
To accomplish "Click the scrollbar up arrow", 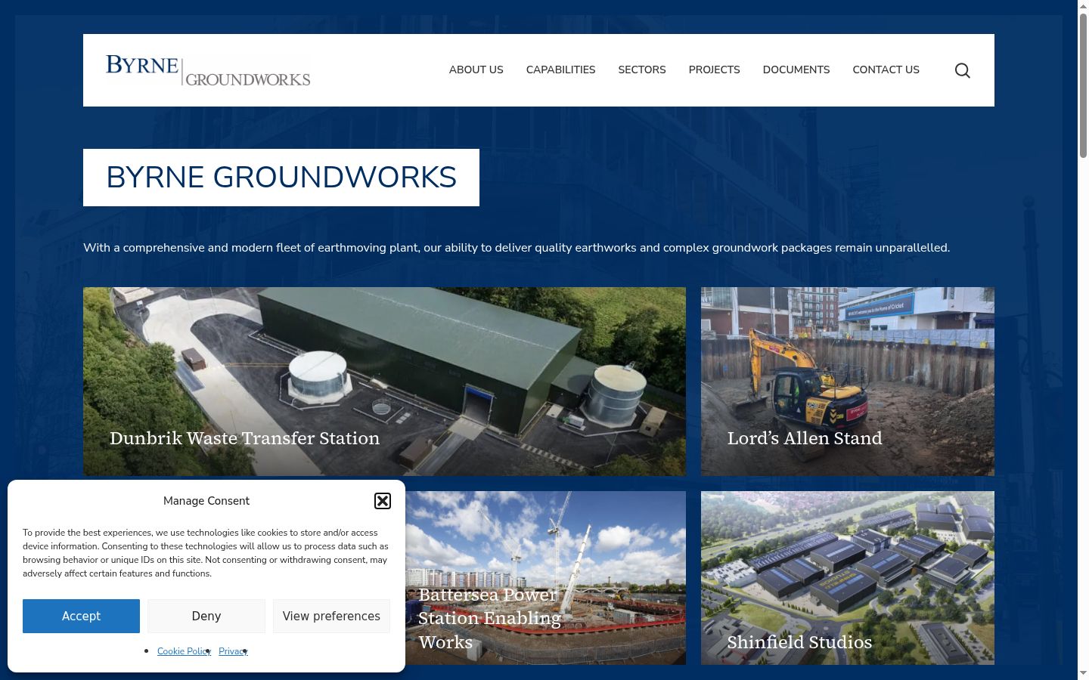I will pos(1083,6).
